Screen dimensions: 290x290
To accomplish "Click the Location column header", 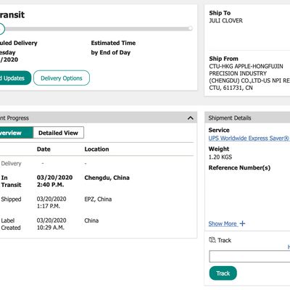I will (96, 149).
